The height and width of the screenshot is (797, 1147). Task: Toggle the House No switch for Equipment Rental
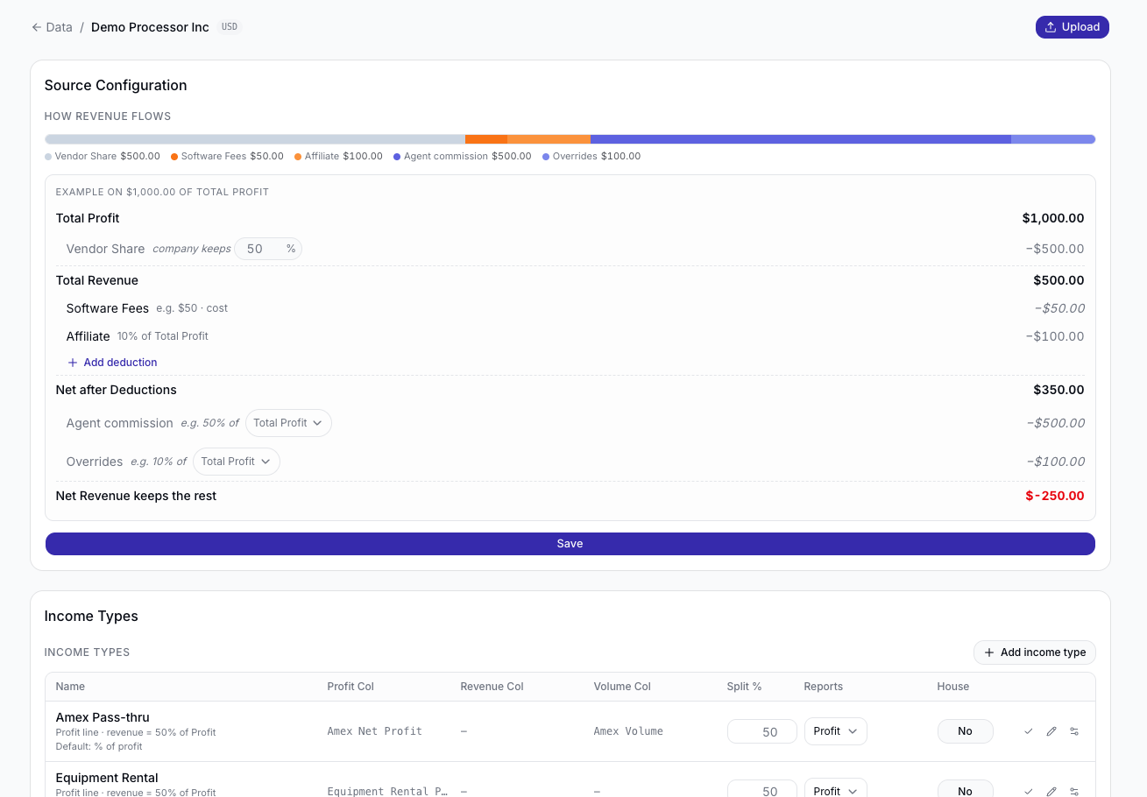point(965,788)
